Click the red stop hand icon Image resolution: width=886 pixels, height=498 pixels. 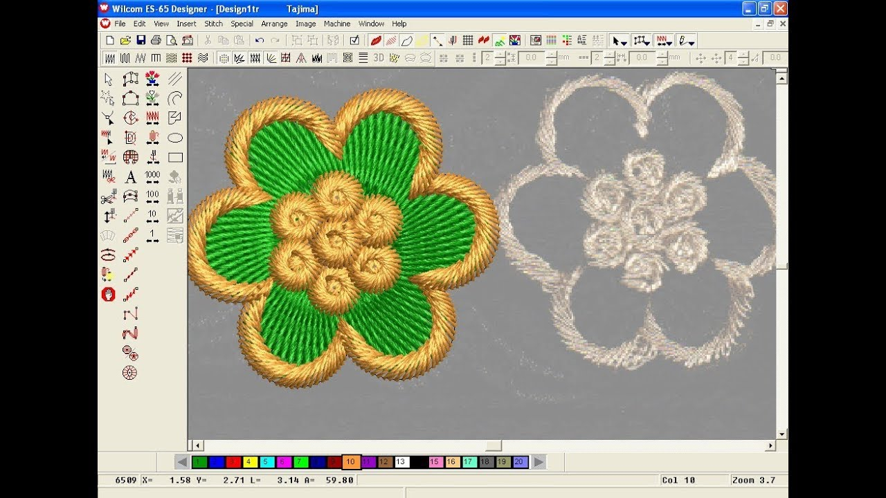tap(108, 295)
